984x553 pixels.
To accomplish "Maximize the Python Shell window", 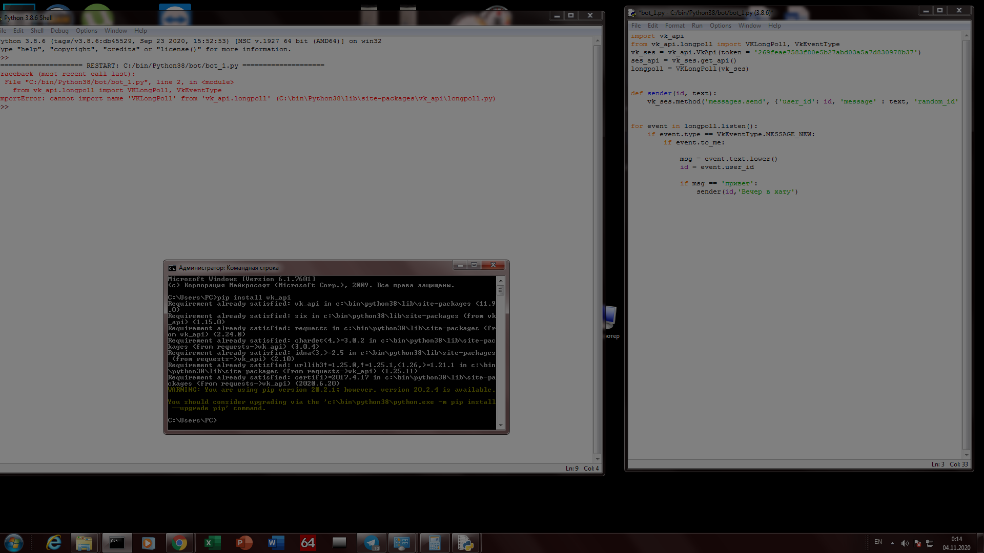I will click(x=570, y=15).
